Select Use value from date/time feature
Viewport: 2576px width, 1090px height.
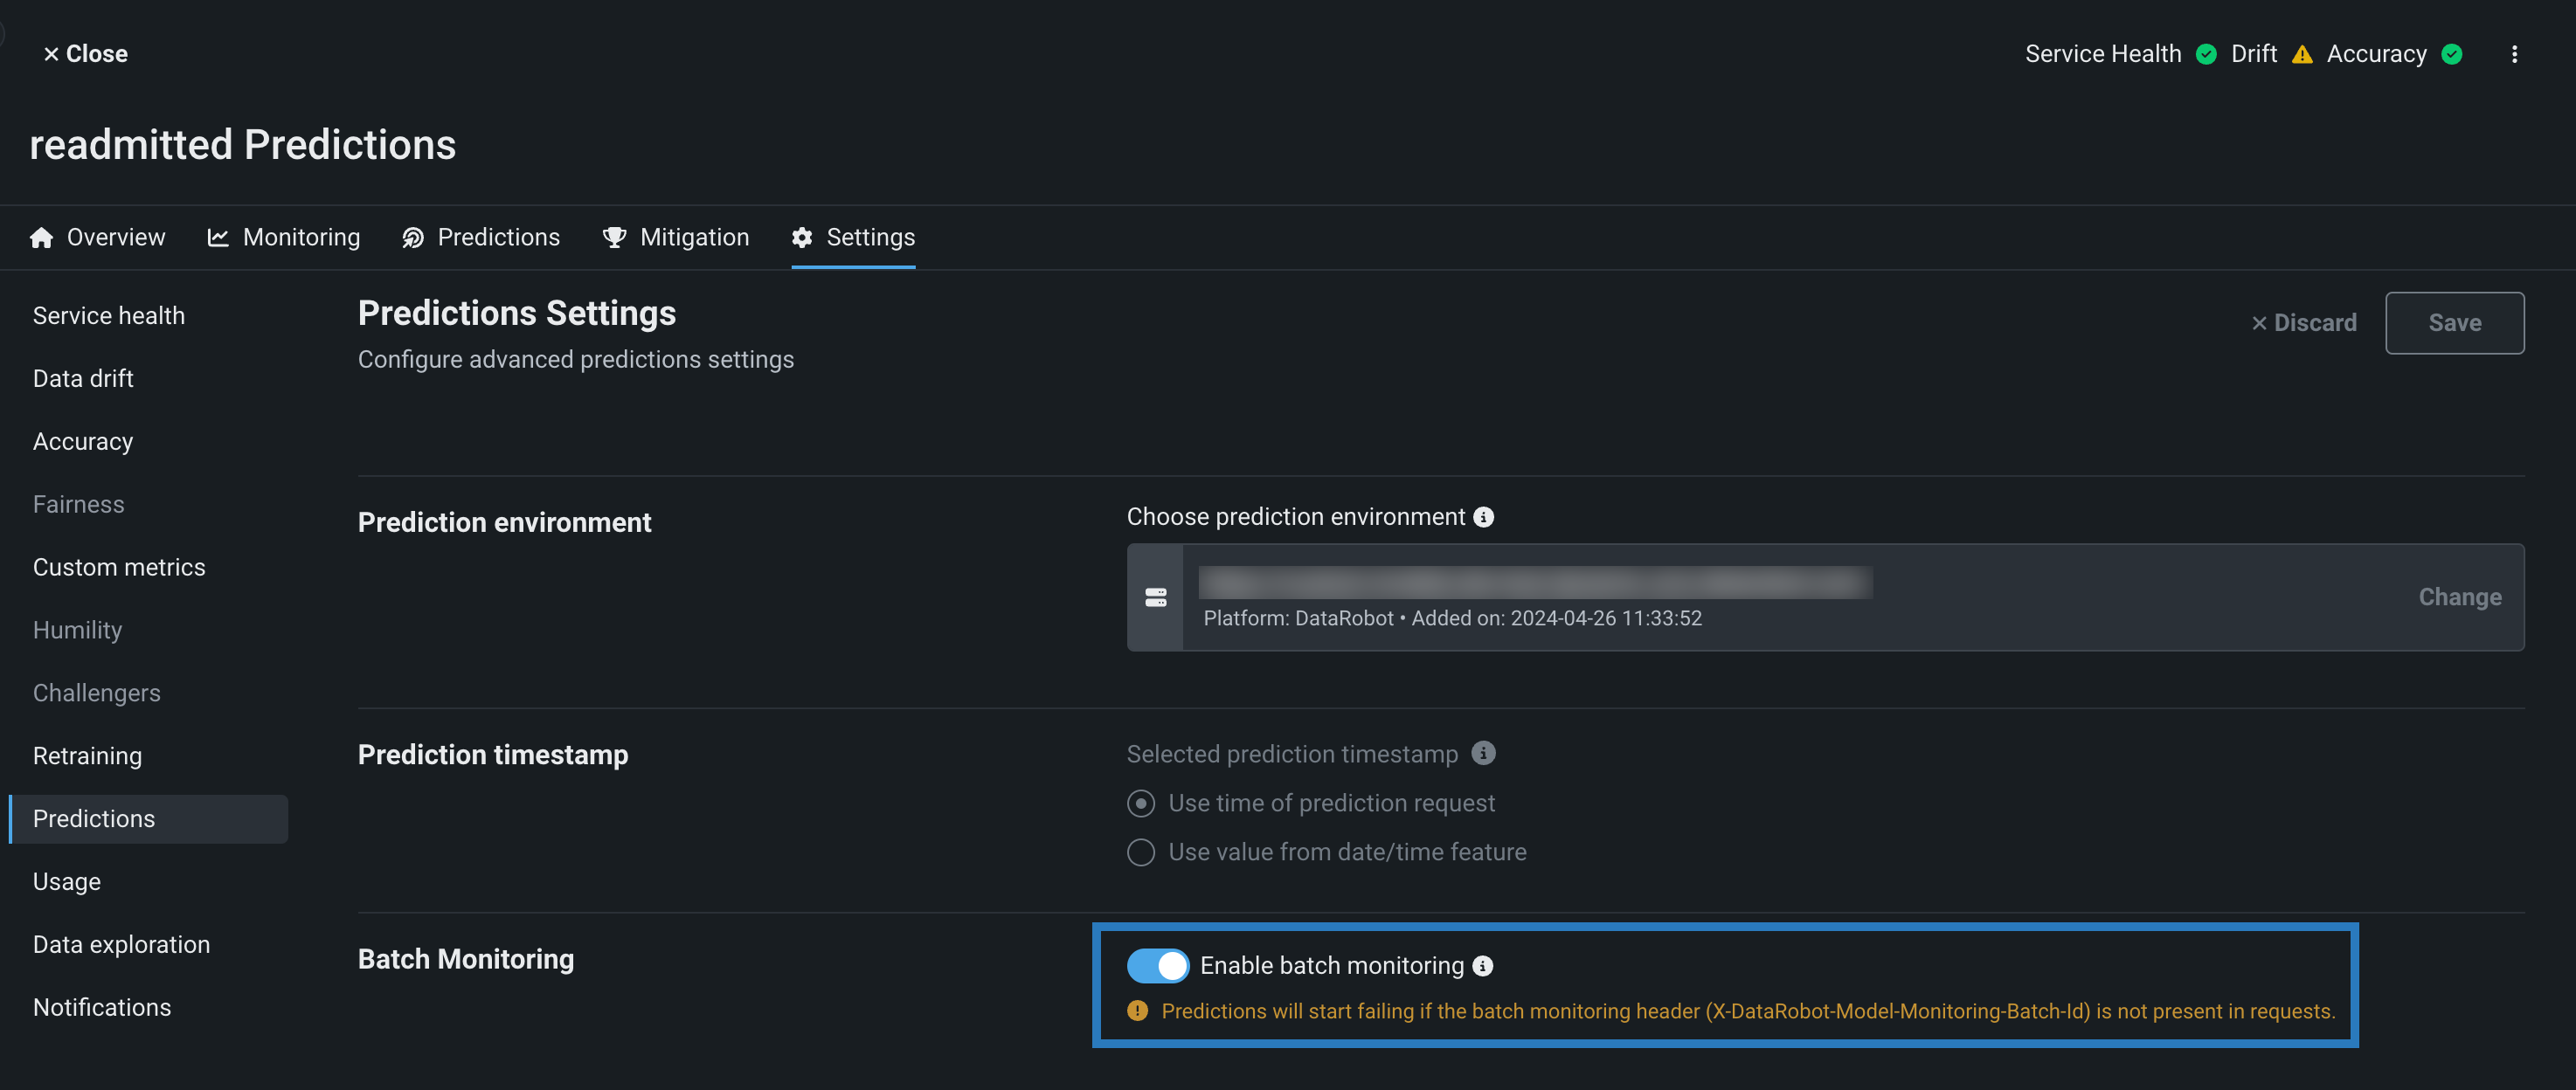1141,852
